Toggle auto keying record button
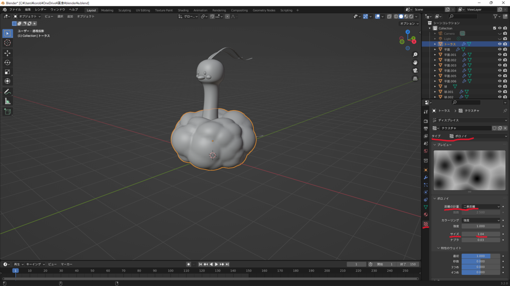The height and width of the screenshot is (286, 510). pyautogui.click(x=189, y=264)
